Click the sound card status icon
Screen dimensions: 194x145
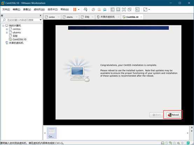point(178,143)
